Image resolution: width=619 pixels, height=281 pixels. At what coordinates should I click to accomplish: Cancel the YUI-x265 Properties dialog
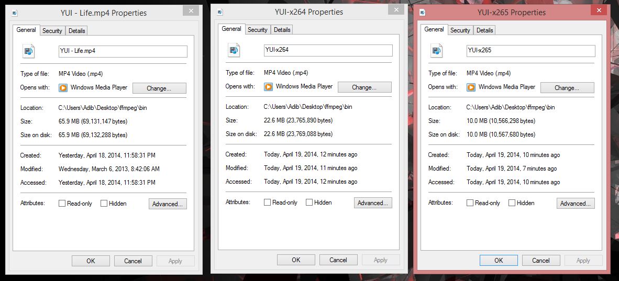pos(541,260)
